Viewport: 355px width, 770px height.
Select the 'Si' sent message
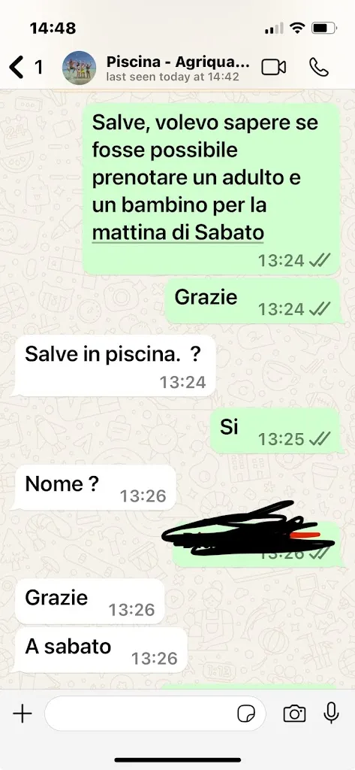click(x=275, y=431)
